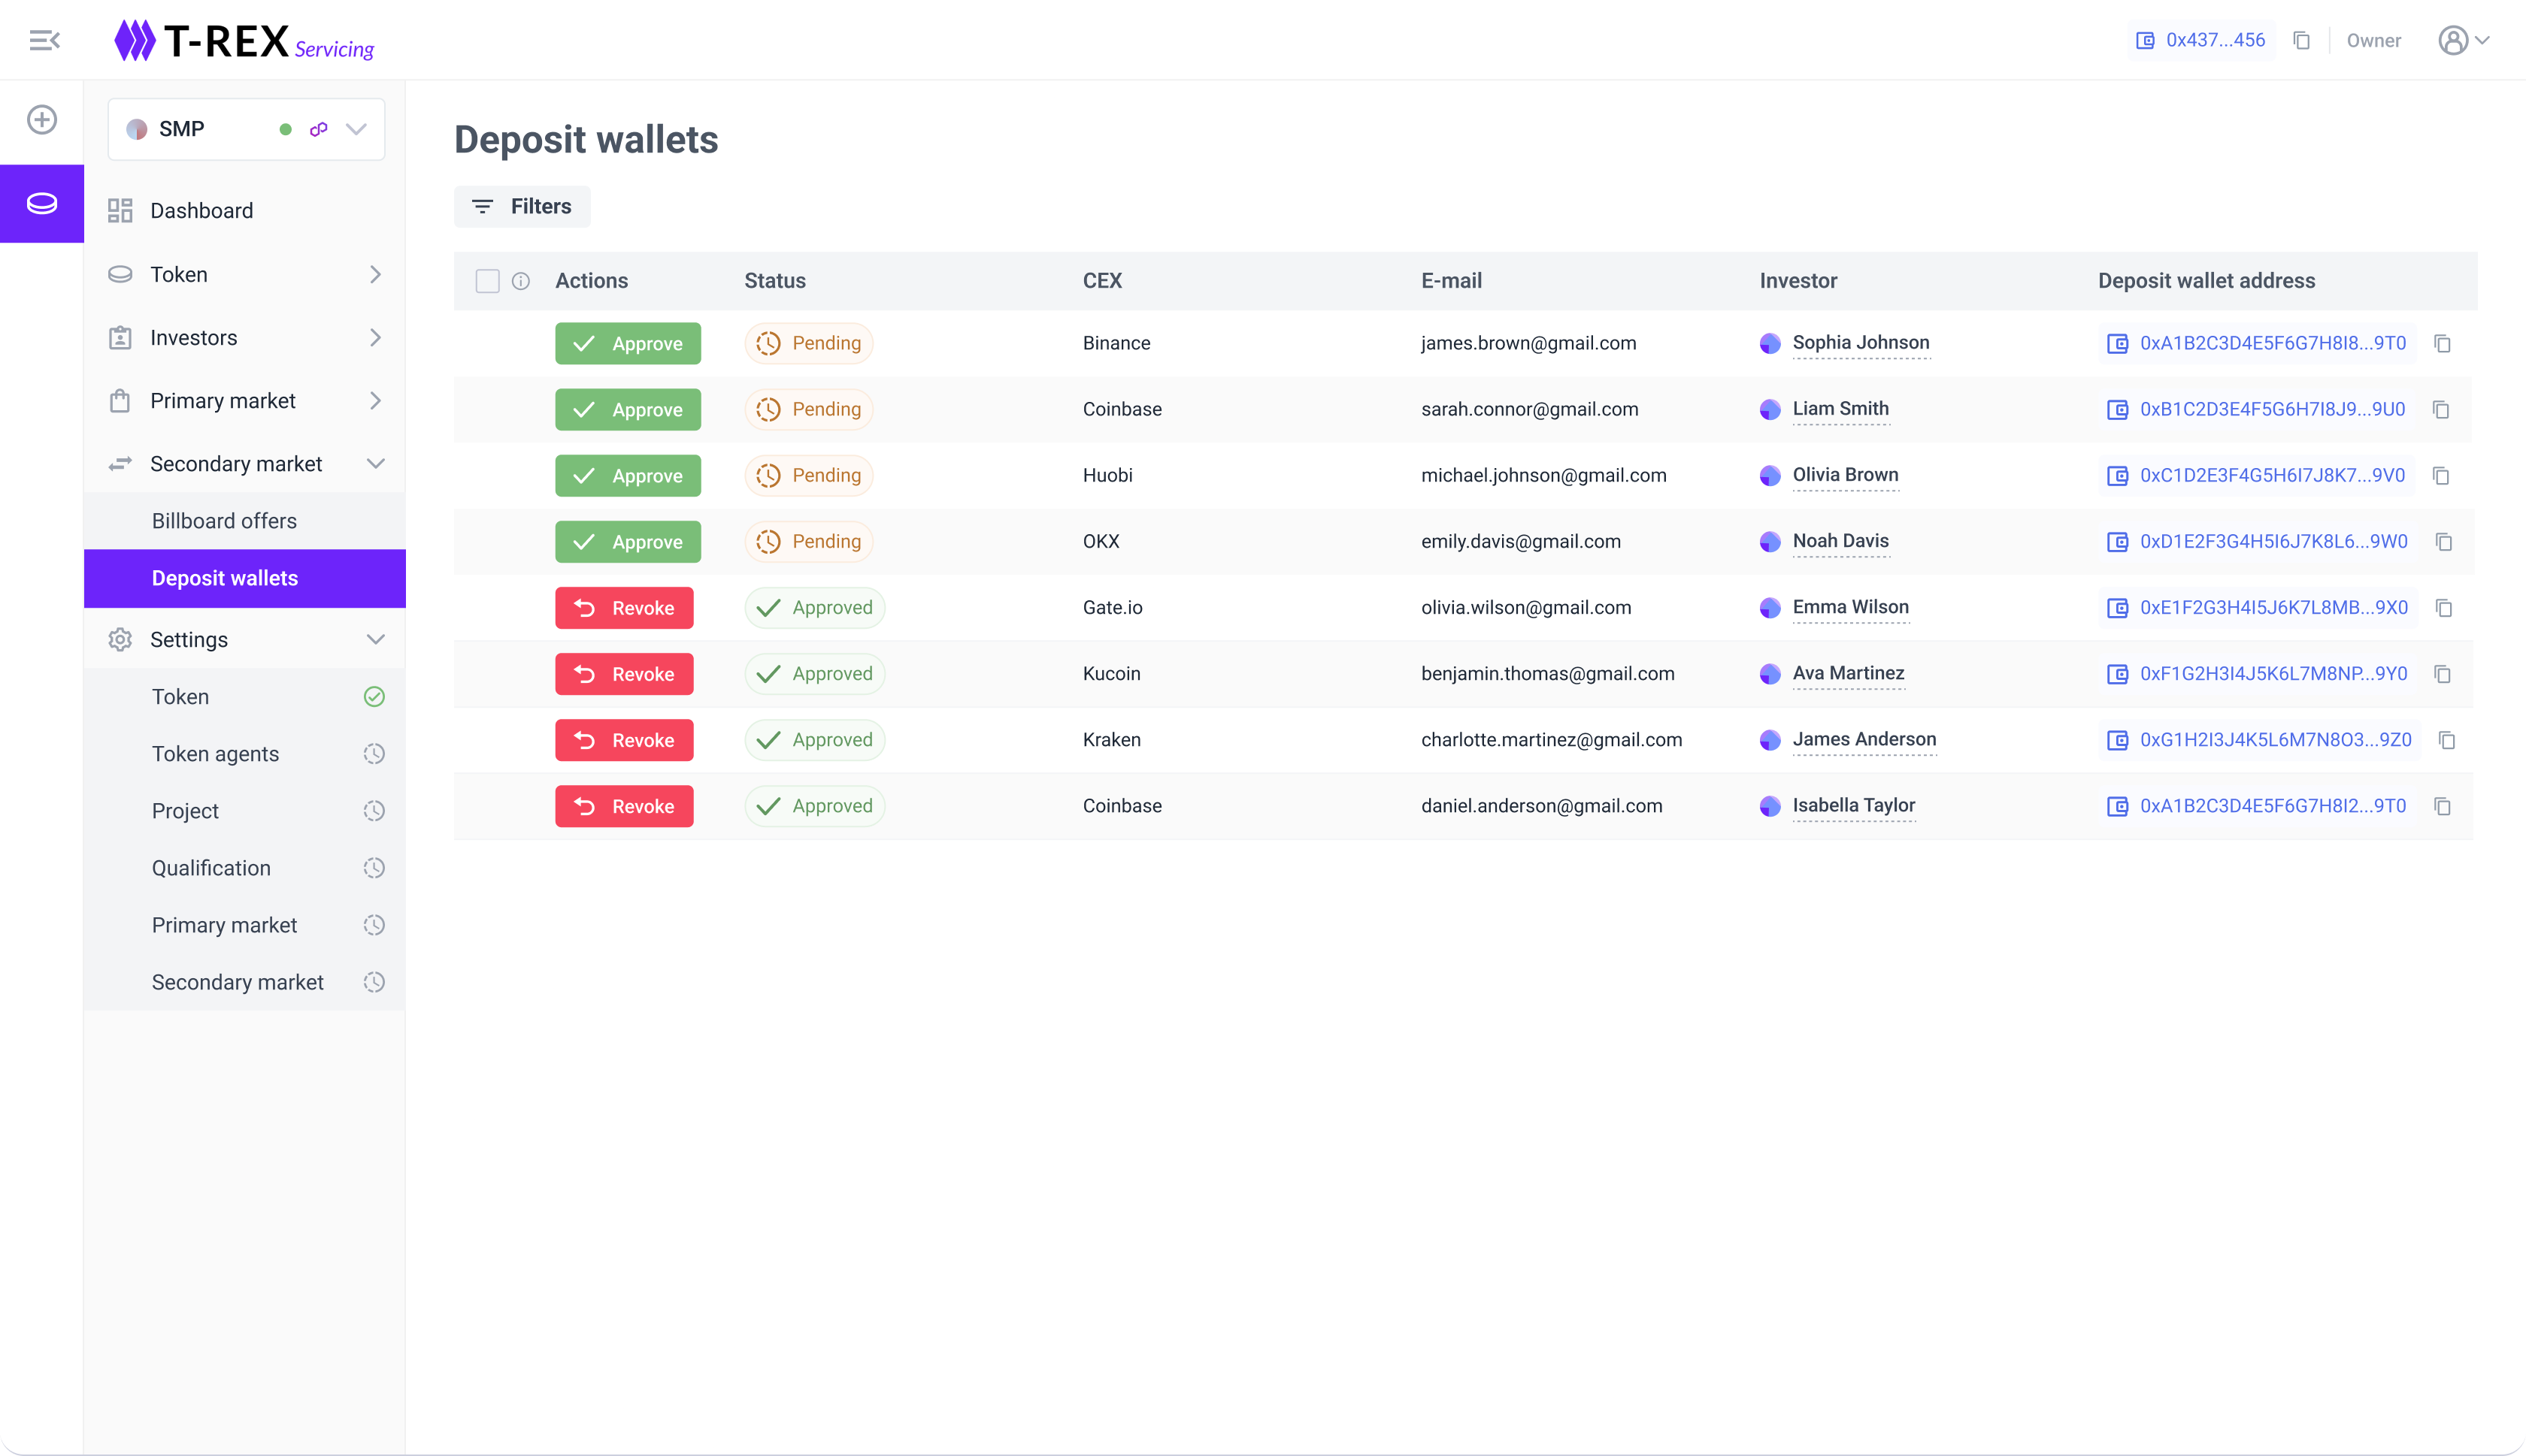This screenshot has height=1456, width=2526.
Task: Toggle the select-all checkbox in table header
Action: point(487,281)
